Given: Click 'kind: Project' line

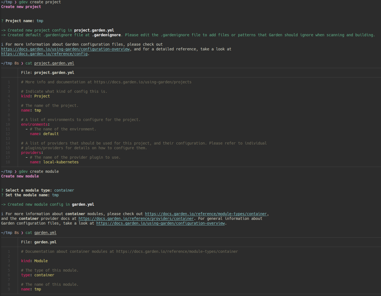Looking at the screenshot, I should pos(35,96).
